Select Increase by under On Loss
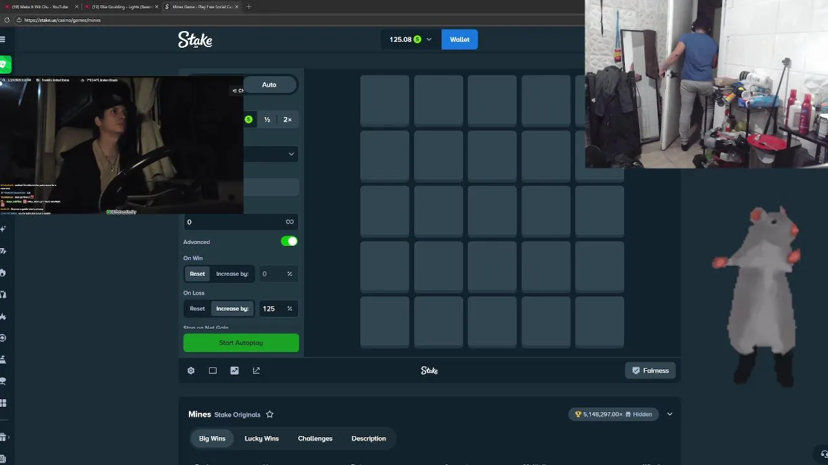 tap(232, 309)
